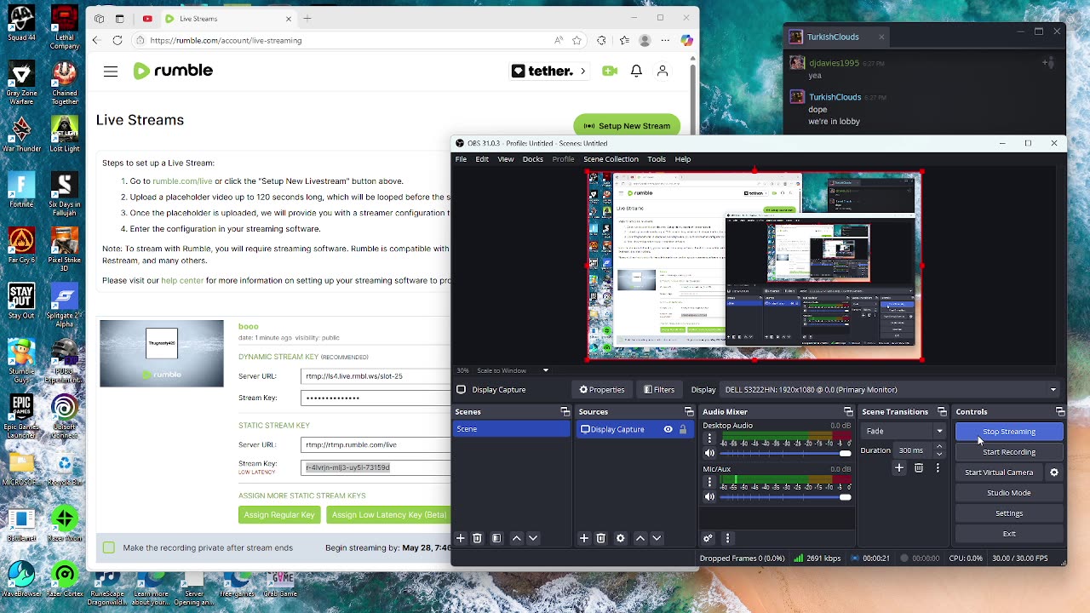This screenshot has width=1090, height=613.
Task: Remove the scene transition with trash icon
Action: 919,468
